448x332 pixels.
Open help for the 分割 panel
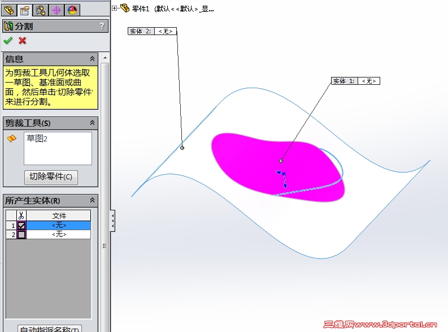(102, 26)
